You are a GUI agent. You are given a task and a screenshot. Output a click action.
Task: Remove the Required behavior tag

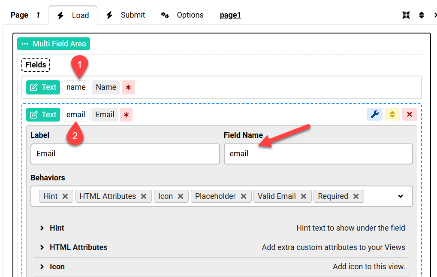[356, 196]
